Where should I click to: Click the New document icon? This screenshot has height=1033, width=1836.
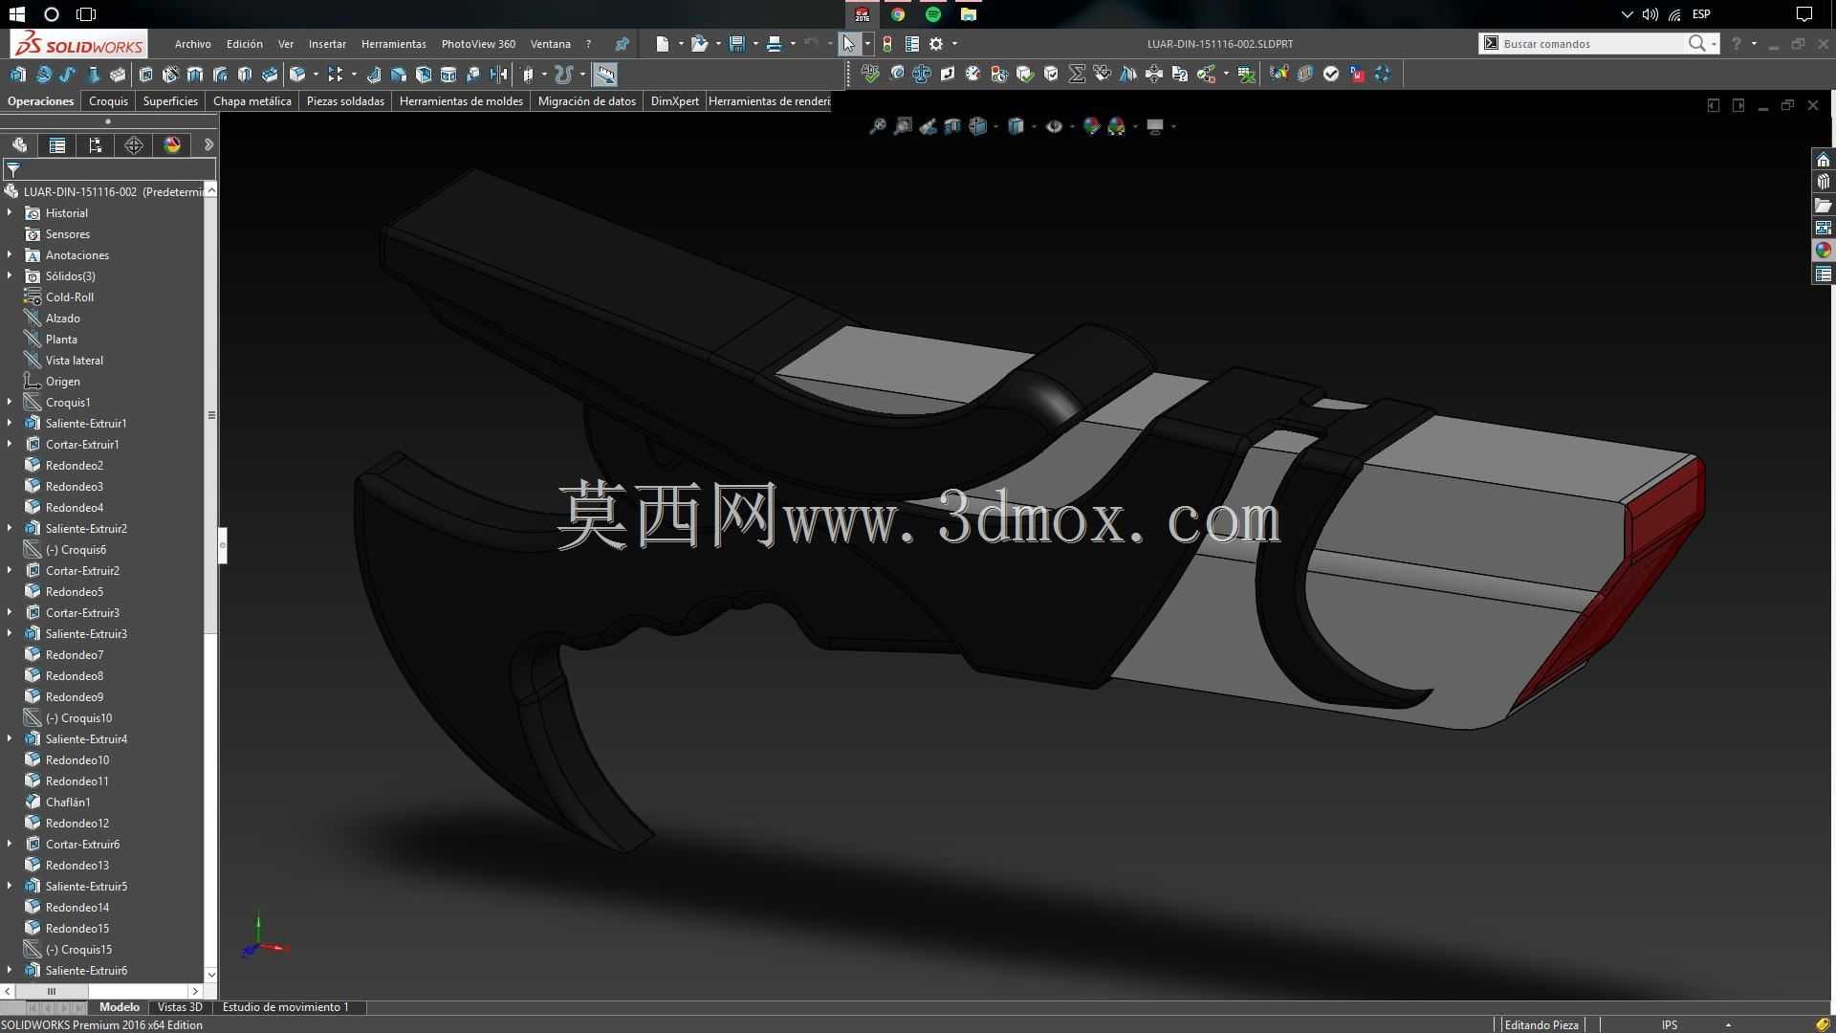coord(663,44)
